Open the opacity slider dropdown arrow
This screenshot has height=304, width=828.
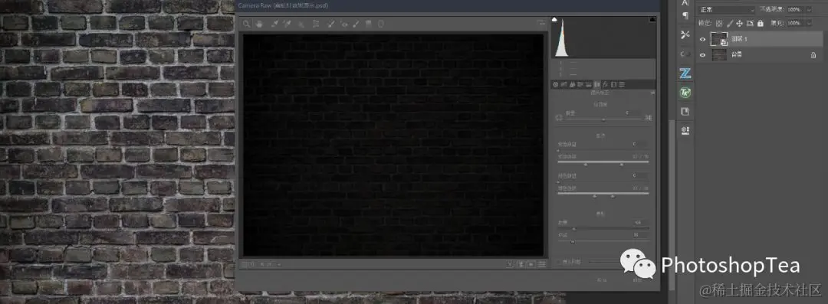click(809, 9)
